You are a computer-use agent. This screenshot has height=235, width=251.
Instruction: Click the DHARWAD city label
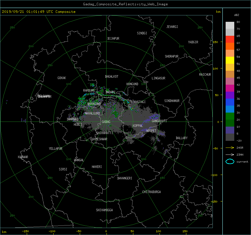73,119
